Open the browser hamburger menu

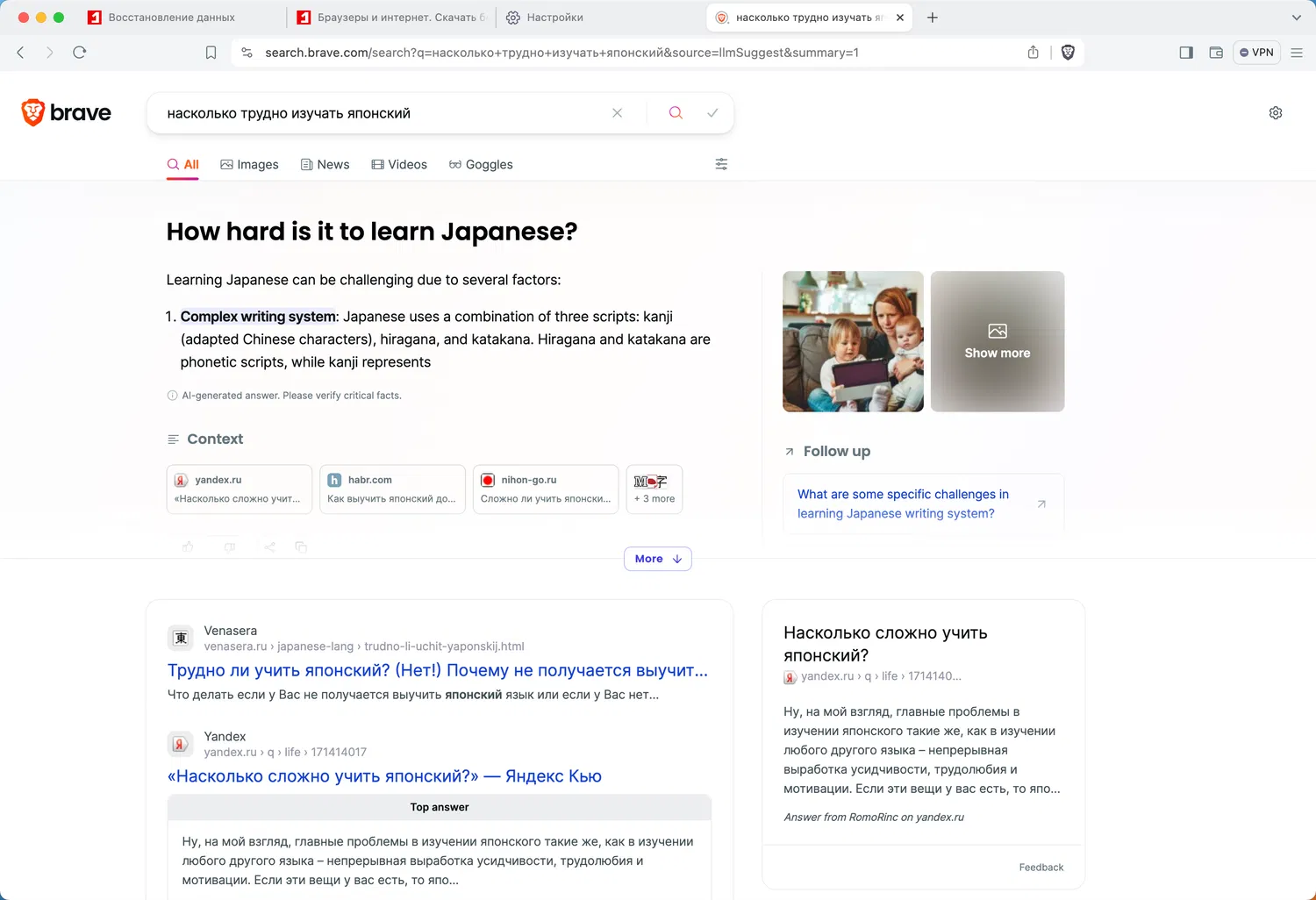1297,53
